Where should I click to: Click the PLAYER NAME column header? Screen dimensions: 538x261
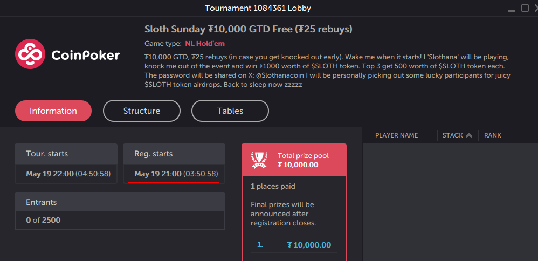click(397, 135)
